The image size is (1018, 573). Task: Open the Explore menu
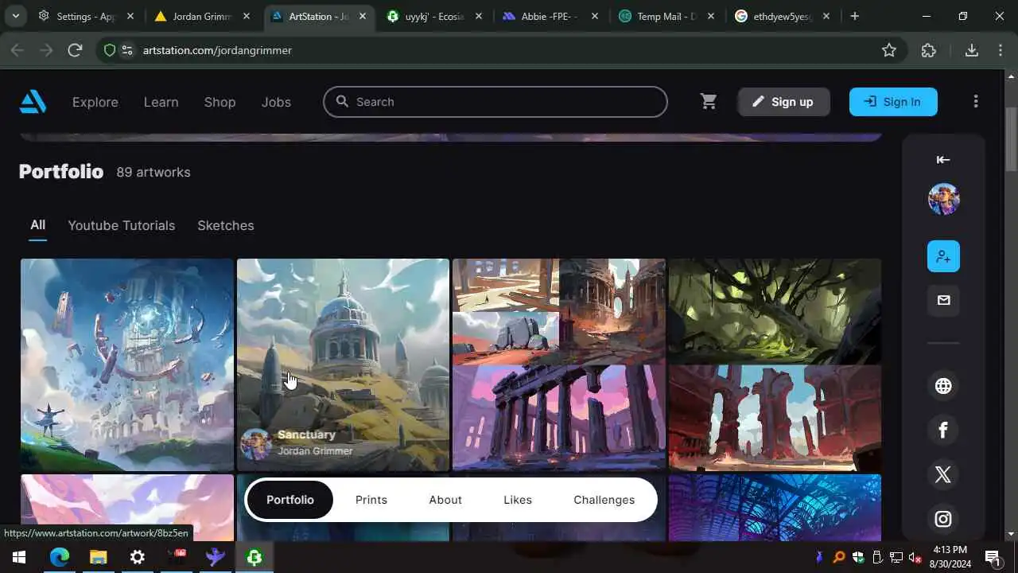[95, 102]
